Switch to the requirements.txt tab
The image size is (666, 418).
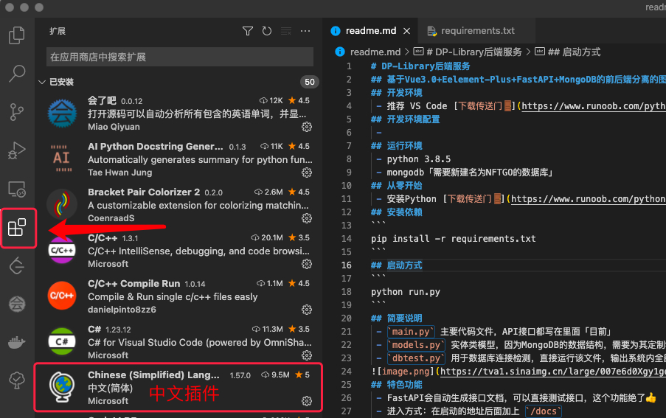[x=477, y=30]
